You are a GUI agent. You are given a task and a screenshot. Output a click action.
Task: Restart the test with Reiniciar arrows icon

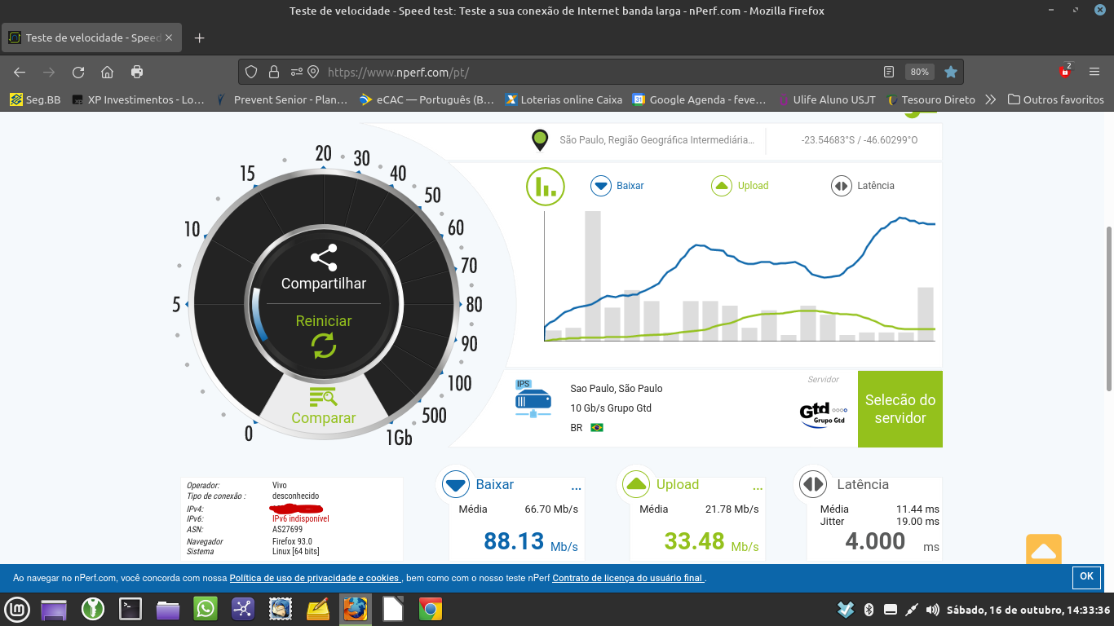pyautogui.click(x=324, y=346)
